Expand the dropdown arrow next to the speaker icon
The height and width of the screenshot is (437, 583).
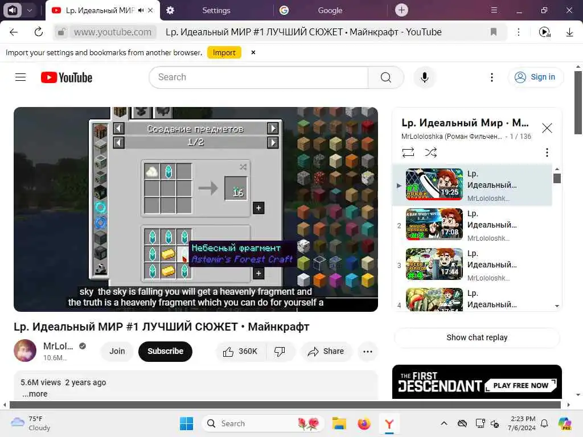pos(30,10)
